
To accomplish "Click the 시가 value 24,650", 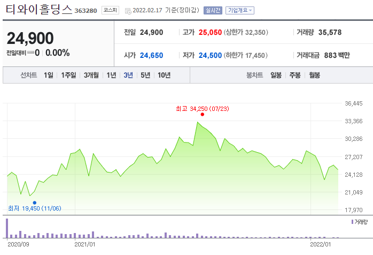I will (151, 56).
